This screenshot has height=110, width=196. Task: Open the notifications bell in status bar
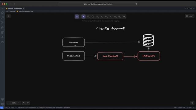pyautogui.click(x=194, y=108)
